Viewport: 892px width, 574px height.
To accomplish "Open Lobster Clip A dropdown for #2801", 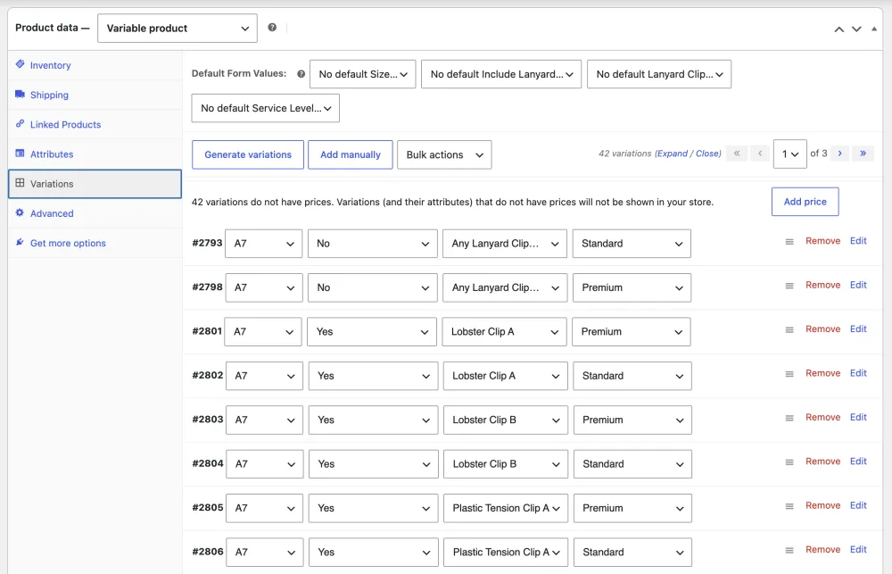I will pos(504,332).
